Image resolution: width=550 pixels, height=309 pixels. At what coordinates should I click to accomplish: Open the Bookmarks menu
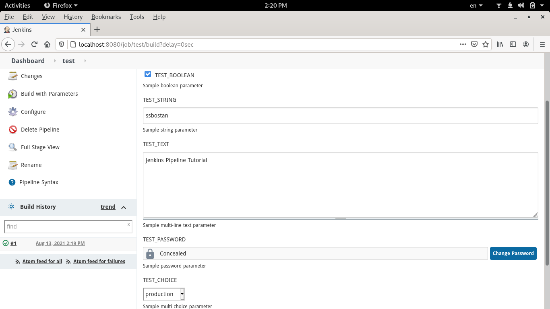106,17
